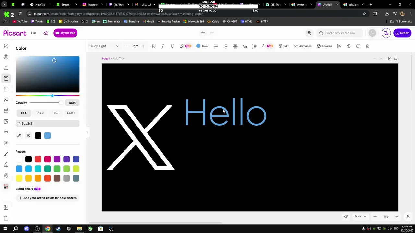Open the invite collaborators icon
This screenshot has width=415, height=233.
pos(309,33)
